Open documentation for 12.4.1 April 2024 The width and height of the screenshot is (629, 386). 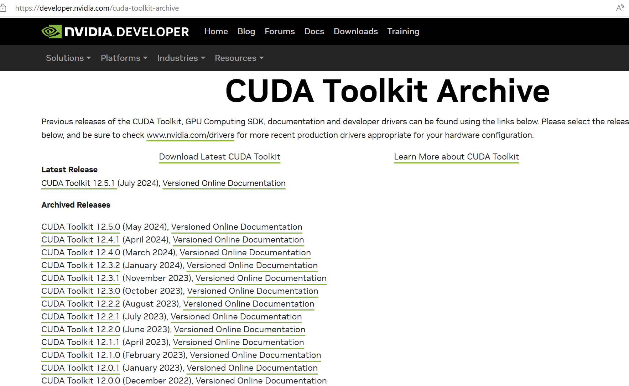[x=238, y=240]
